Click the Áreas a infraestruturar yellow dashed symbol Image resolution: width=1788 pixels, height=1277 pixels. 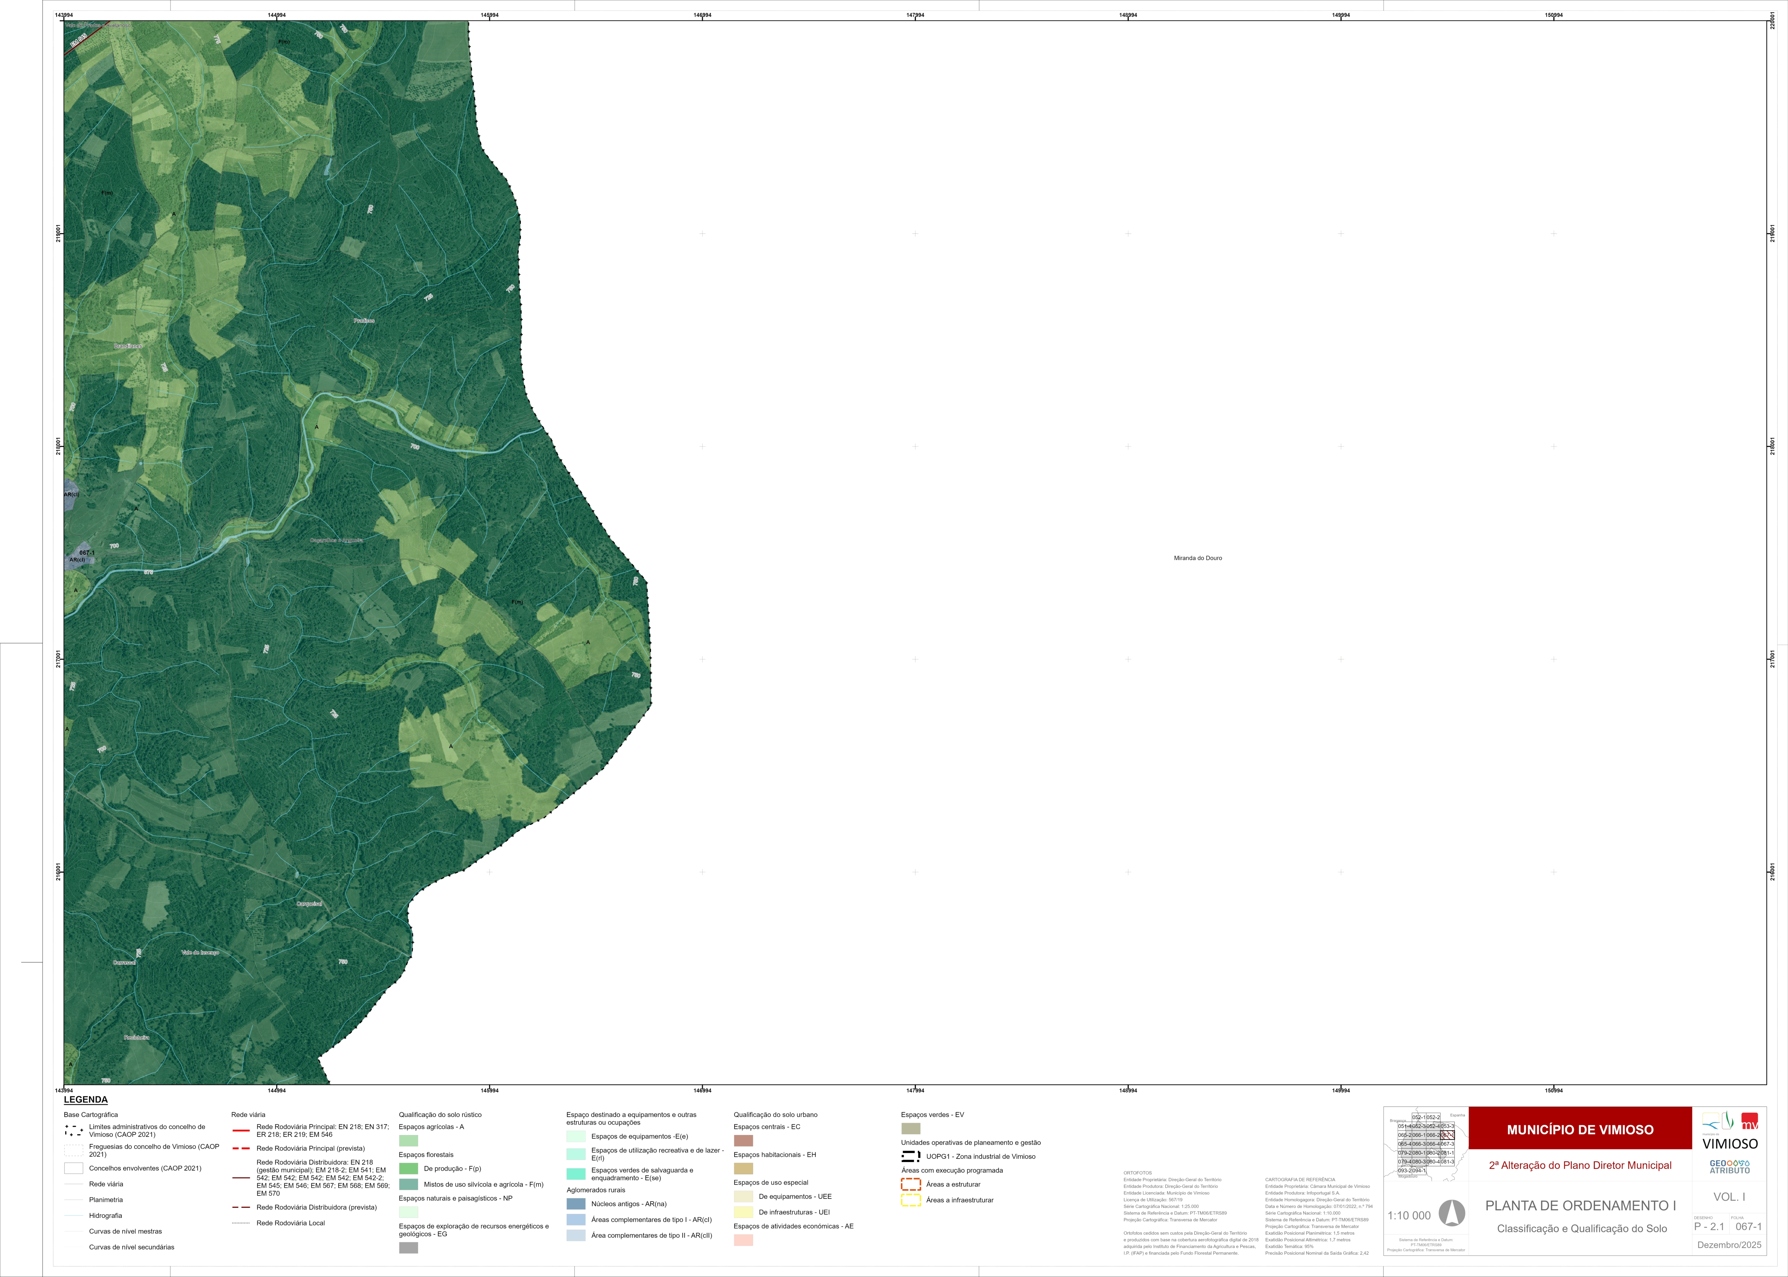(x=910, y=1200)
